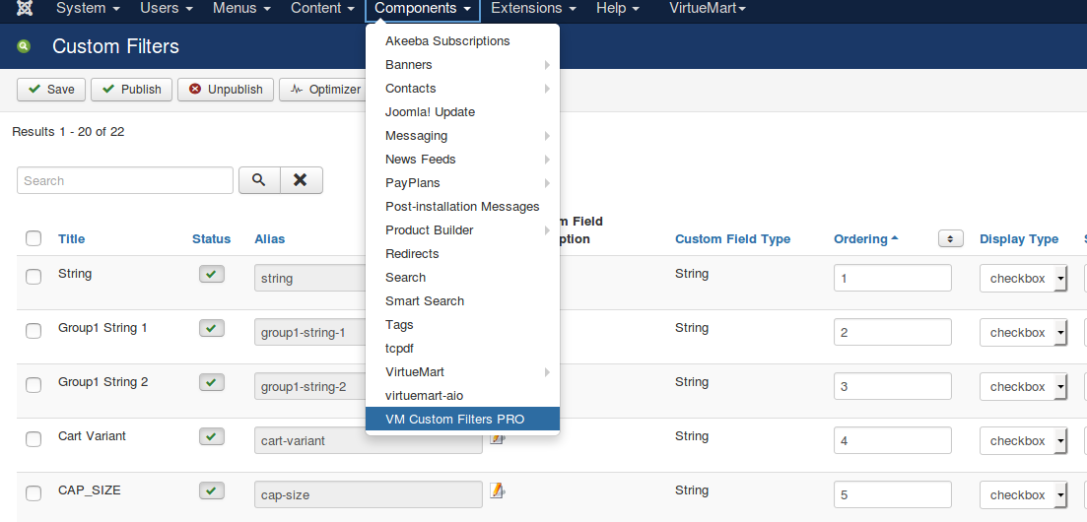This screenshot has height=522, width=1087.
Task: Click the Custom Filters green search icon
Action: [x=25, y=46]
